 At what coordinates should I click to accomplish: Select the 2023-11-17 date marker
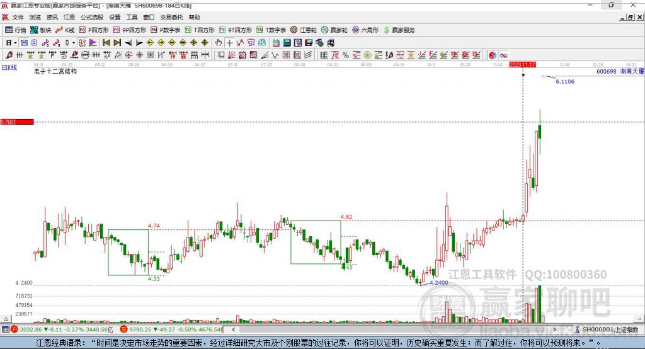point(522,65)
